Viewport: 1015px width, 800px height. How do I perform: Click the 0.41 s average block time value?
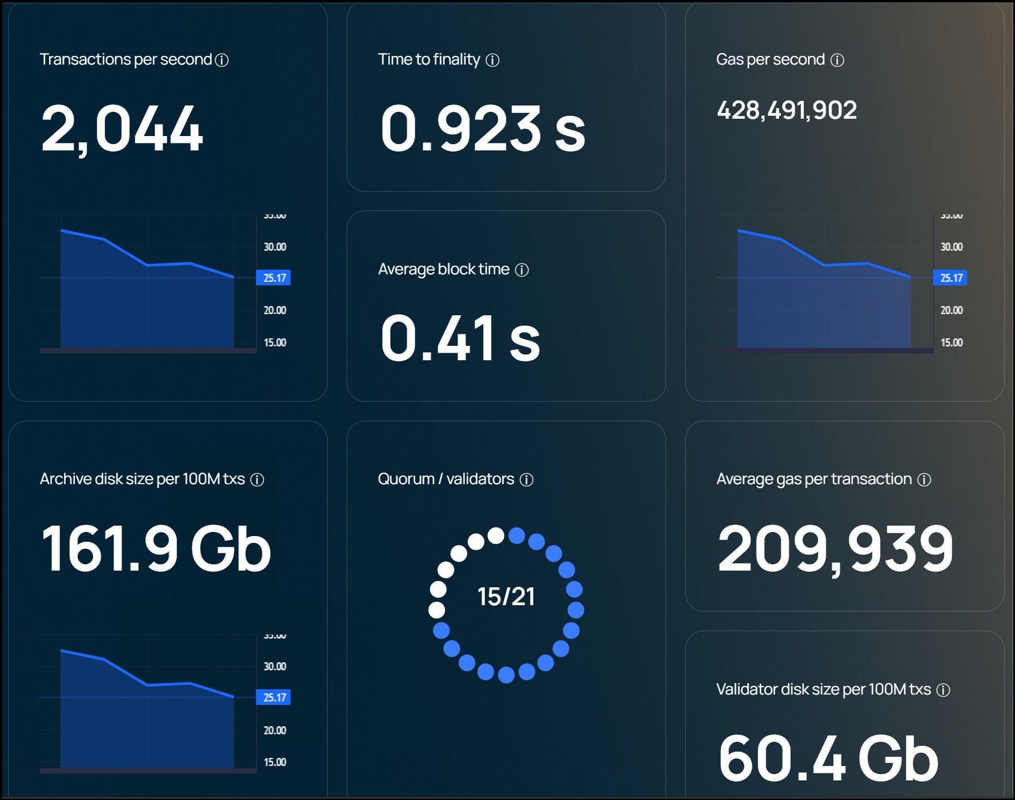460,338
